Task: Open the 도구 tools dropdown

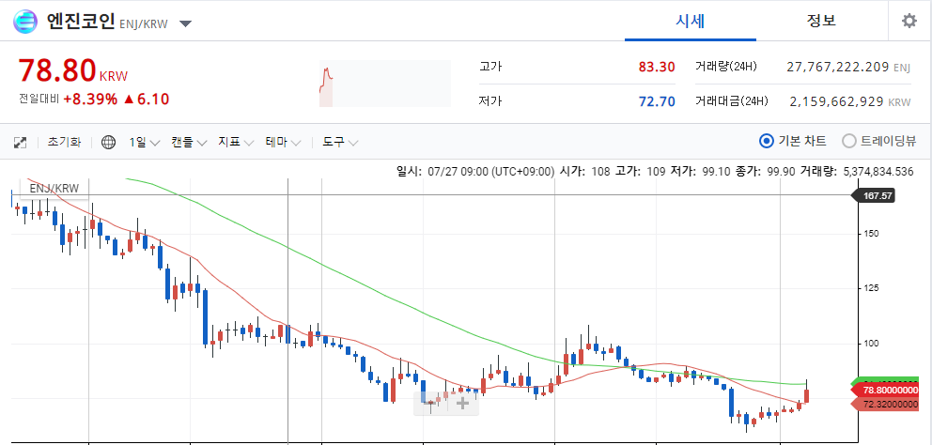Action: coord(341,143)
